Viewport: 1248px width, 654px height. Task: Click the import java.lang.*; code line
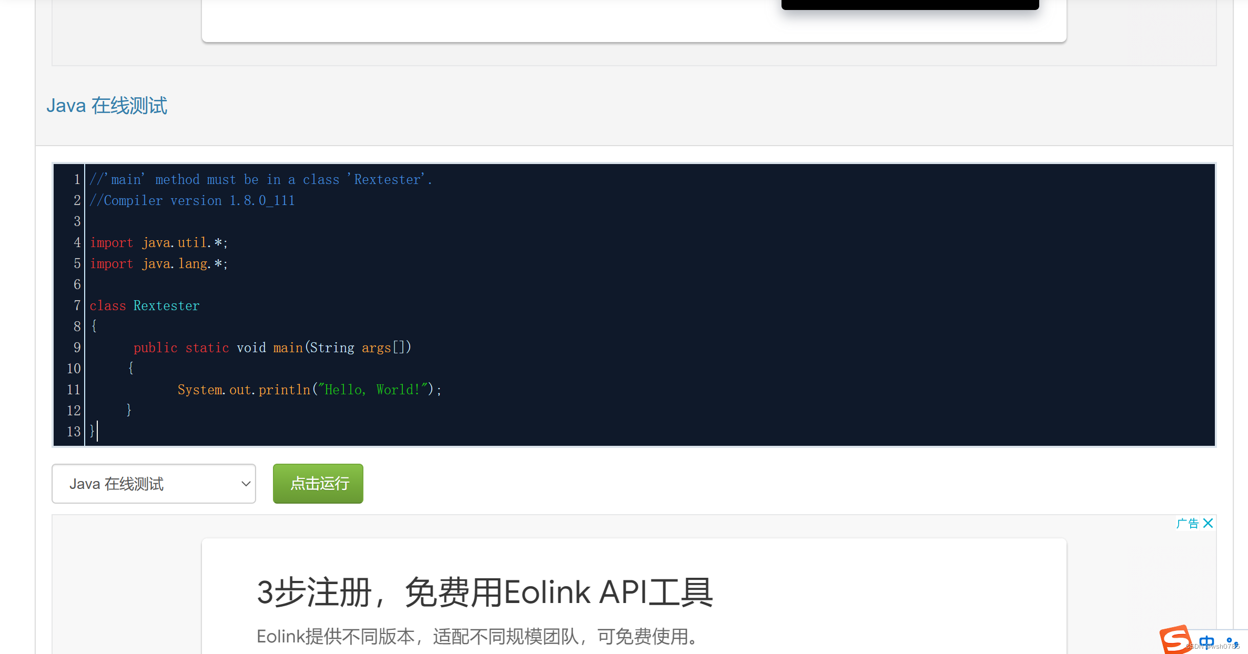point(159,263)
